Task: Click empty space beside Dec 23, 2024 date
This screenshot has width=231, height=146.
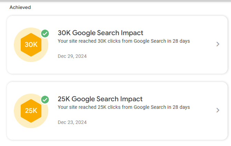Action: pos(145,123)
